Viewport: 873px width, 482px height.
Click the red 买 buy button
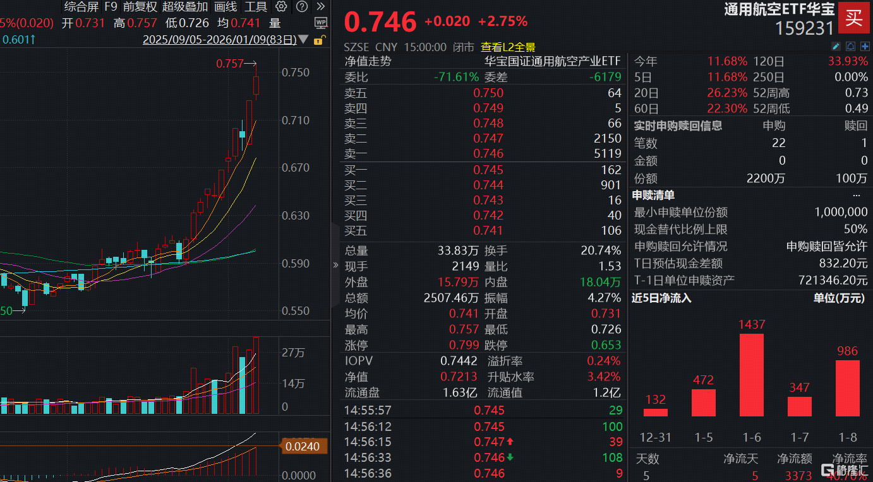pos(854,17)
